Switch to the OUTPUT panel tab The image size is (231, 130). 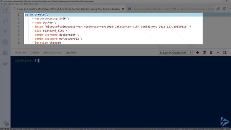[x=35, y=53]
